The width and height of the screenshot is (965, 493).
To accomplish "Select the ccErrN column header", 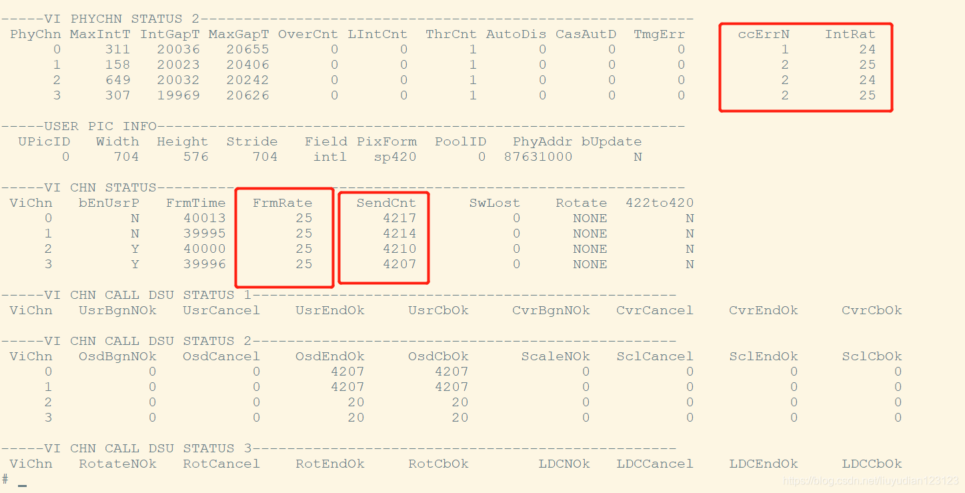I will (764, 34).
